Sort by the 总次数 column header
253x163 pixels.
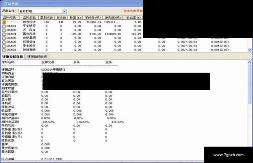pos(61,18)
